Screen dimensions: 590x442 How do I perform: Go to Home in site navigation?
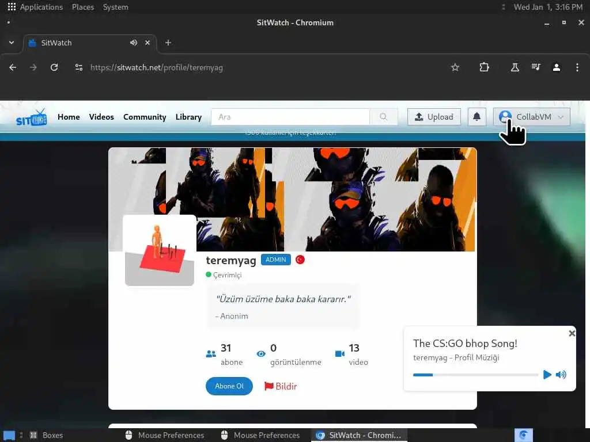coord(69,117)
